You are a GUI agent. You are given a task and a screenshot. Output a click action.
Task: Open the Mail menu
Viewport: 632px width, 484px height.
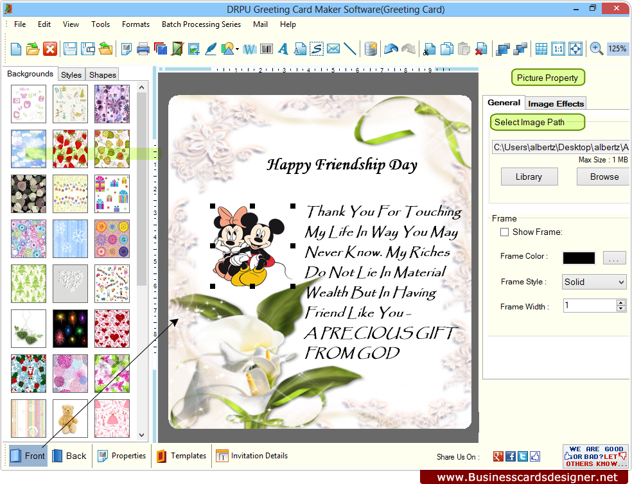260,24
